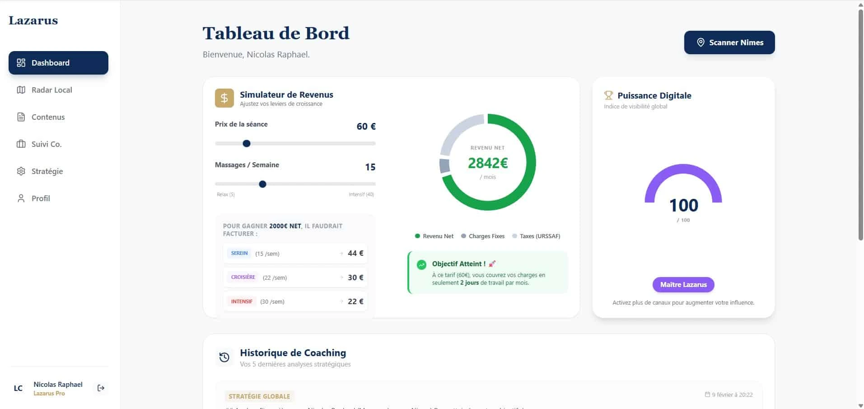This screenshot has width=864, height=409.
Task: Navigate to Suivi Co.
Action: pyautogui.click(x=58, y=144)
